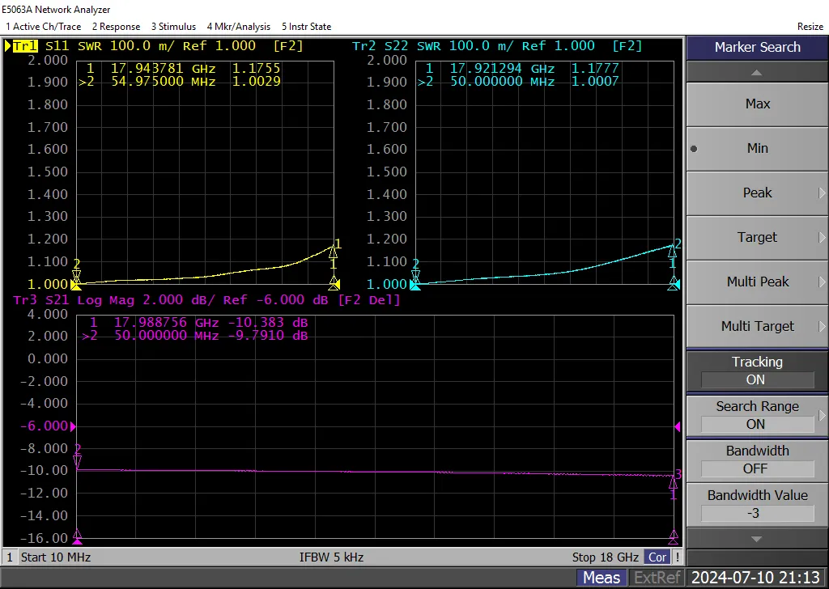Click the softkey menu scroll-up arrow

tap(757, 72)
